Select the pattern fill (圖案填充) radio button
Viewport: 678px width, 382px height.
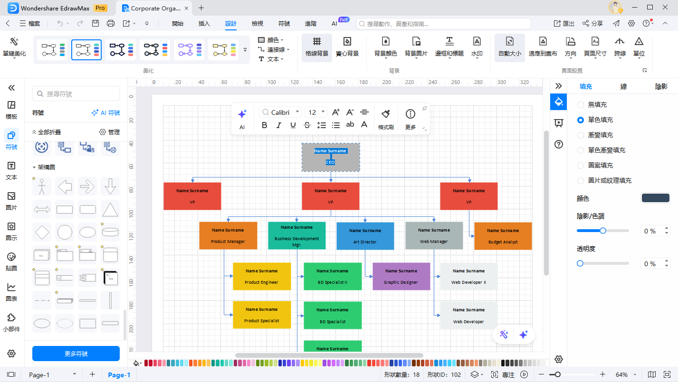click(580, 165)
